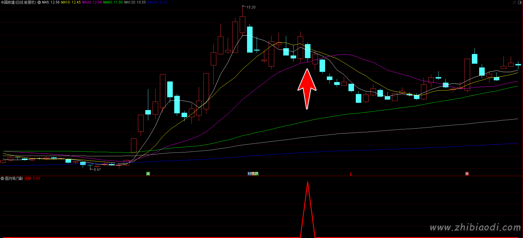Click the red 涨 event marker

[x=467, y=174]
